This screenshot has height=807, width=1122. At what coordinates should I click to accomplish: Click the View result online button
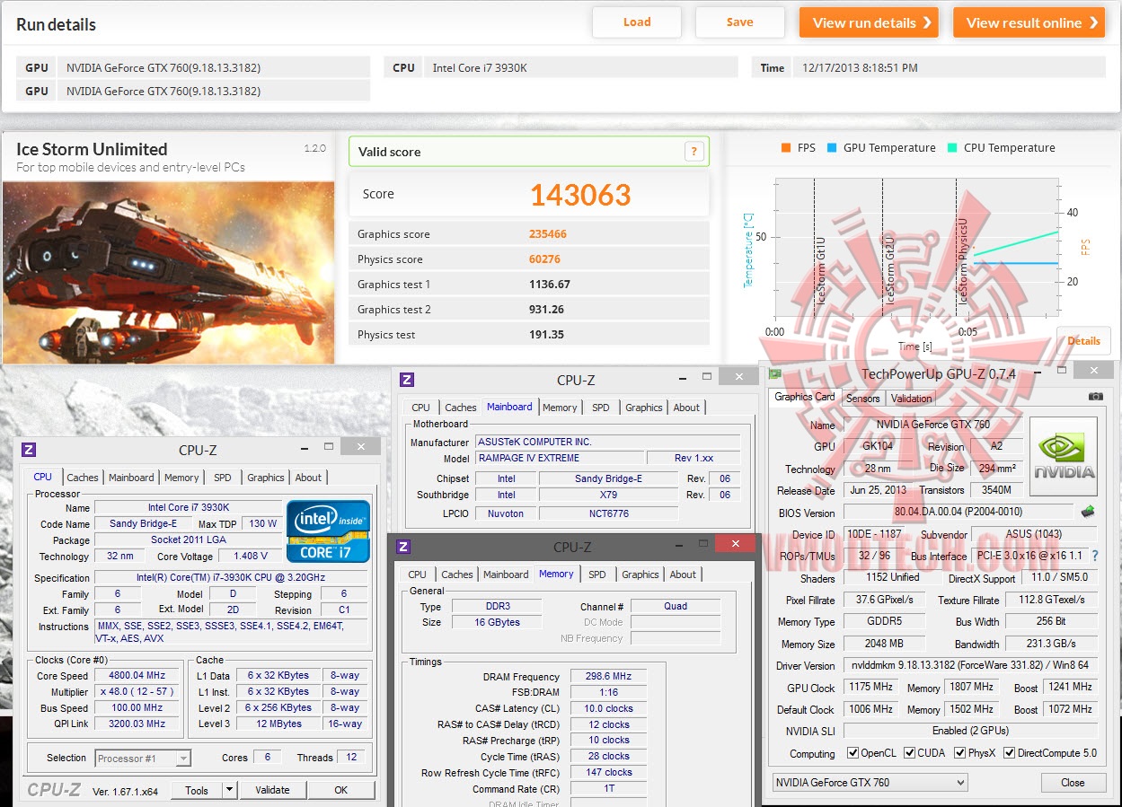tap(1029, 22)
